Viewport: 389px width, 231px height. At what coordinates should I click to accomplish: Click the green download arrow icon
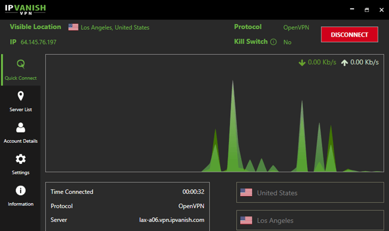tap(302, 62)
